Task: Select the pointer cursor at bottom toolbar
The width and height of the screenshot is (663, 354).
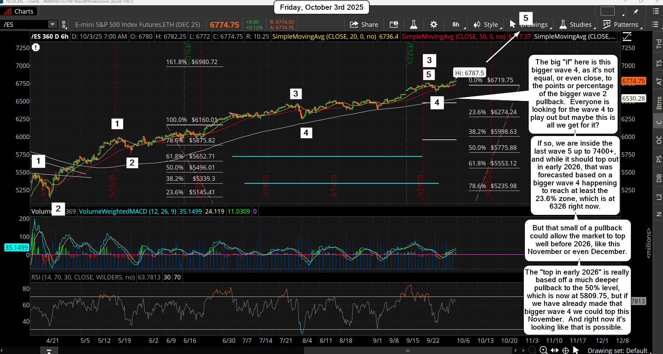Action: click(x=576, y=350)
